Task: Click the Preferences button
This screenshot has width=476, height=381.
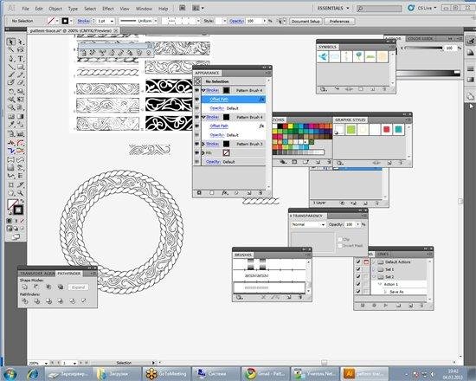Action: click(339, 22)
